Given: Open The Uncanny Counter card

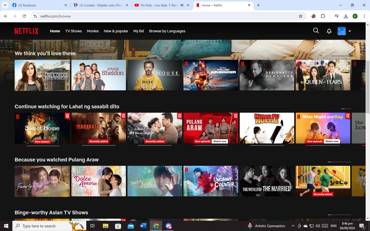Looking at the screenshot, I should coord(211,181).
